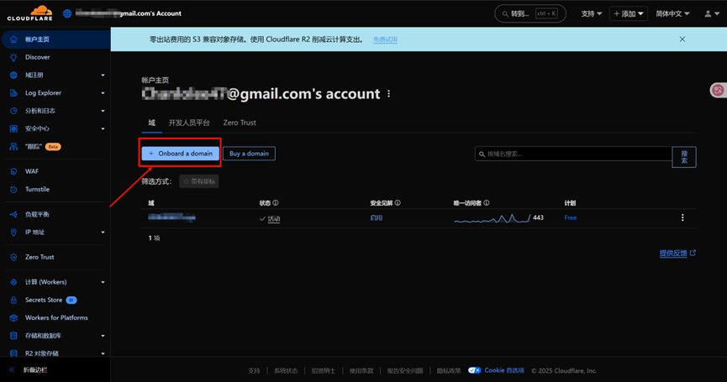Click the 活动 status text

pyautogui.click(x=273, y=219)
